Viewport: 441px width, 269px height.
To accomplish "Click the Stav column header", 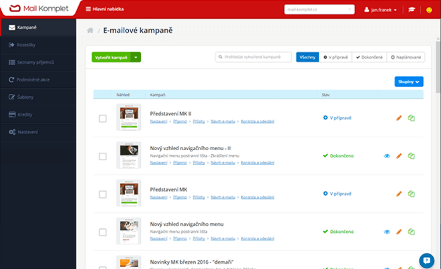I will coord(325,95).
